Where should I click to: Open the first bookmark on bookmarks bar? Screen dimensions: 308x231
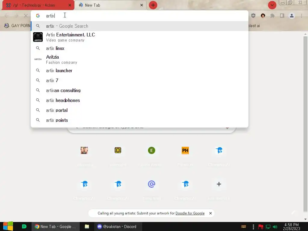coord(17,26)
